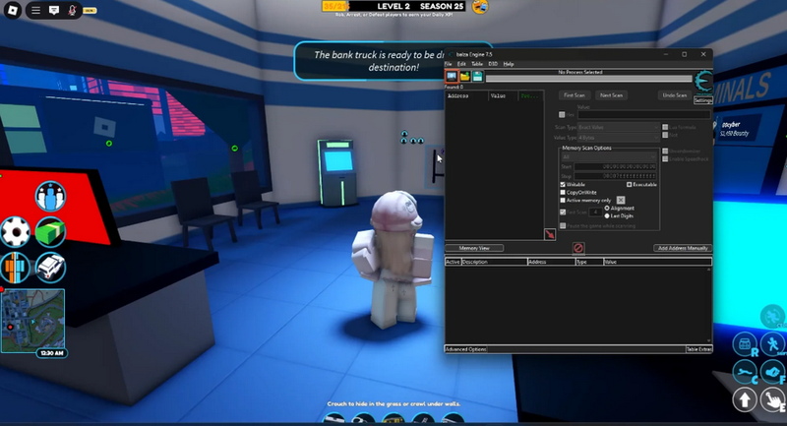
Task: Save table with the floppy disk icon
Action: point(477,77)
